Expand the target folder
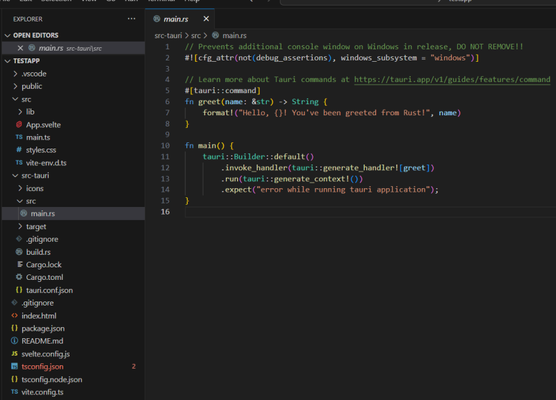 coord(35,226)
